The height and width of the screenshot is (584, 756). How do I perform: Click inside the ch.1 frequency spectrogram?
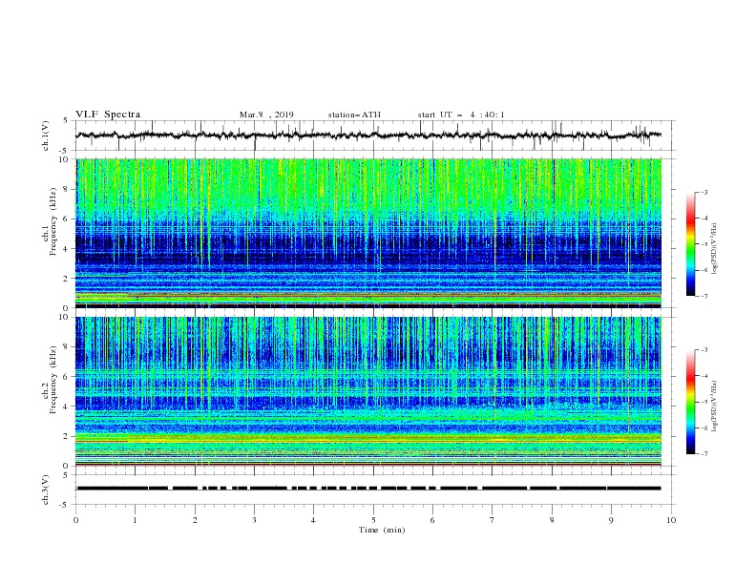pyautogui.click(x=368, y=233)
